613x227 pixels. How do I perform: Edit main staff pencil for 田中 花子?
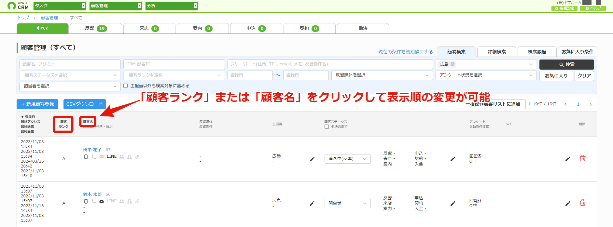(312, 159)
